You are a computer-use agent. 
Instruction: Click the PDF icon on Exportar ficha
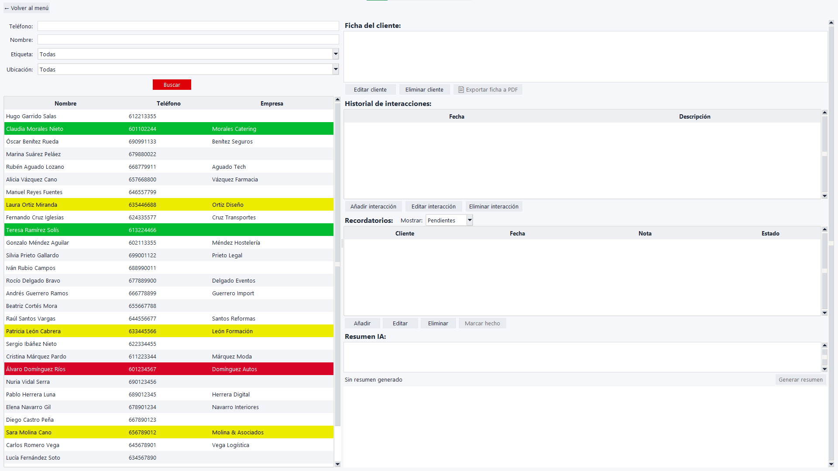pos(461,89)
